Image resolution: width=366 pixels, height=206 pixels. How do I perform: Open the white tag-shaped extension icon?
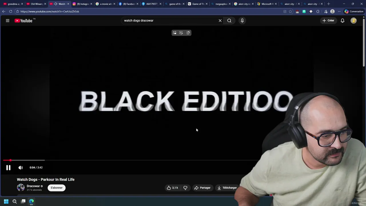click(311, 11)
